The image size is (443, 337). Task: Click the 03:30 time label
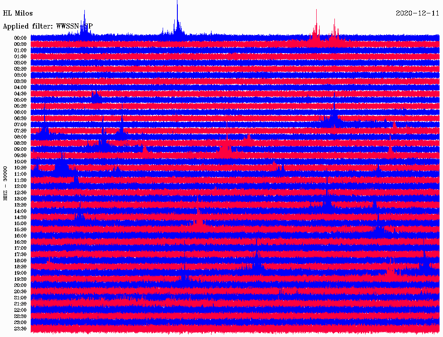tap(20, 81)
